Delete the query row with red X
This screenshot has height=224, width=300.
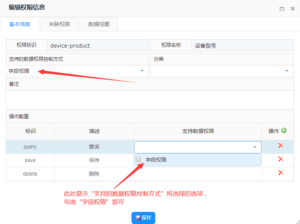pos(280,146)
